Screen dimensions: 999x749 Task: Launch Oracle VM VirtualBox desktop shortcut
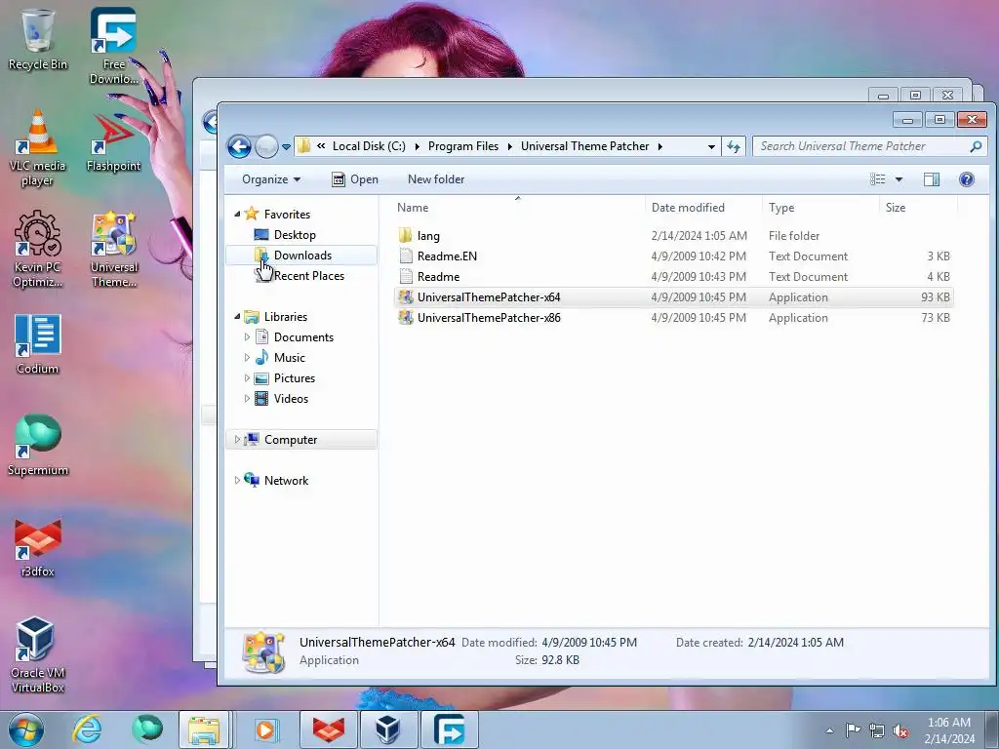pyautogui.click(x=38, y=654)
